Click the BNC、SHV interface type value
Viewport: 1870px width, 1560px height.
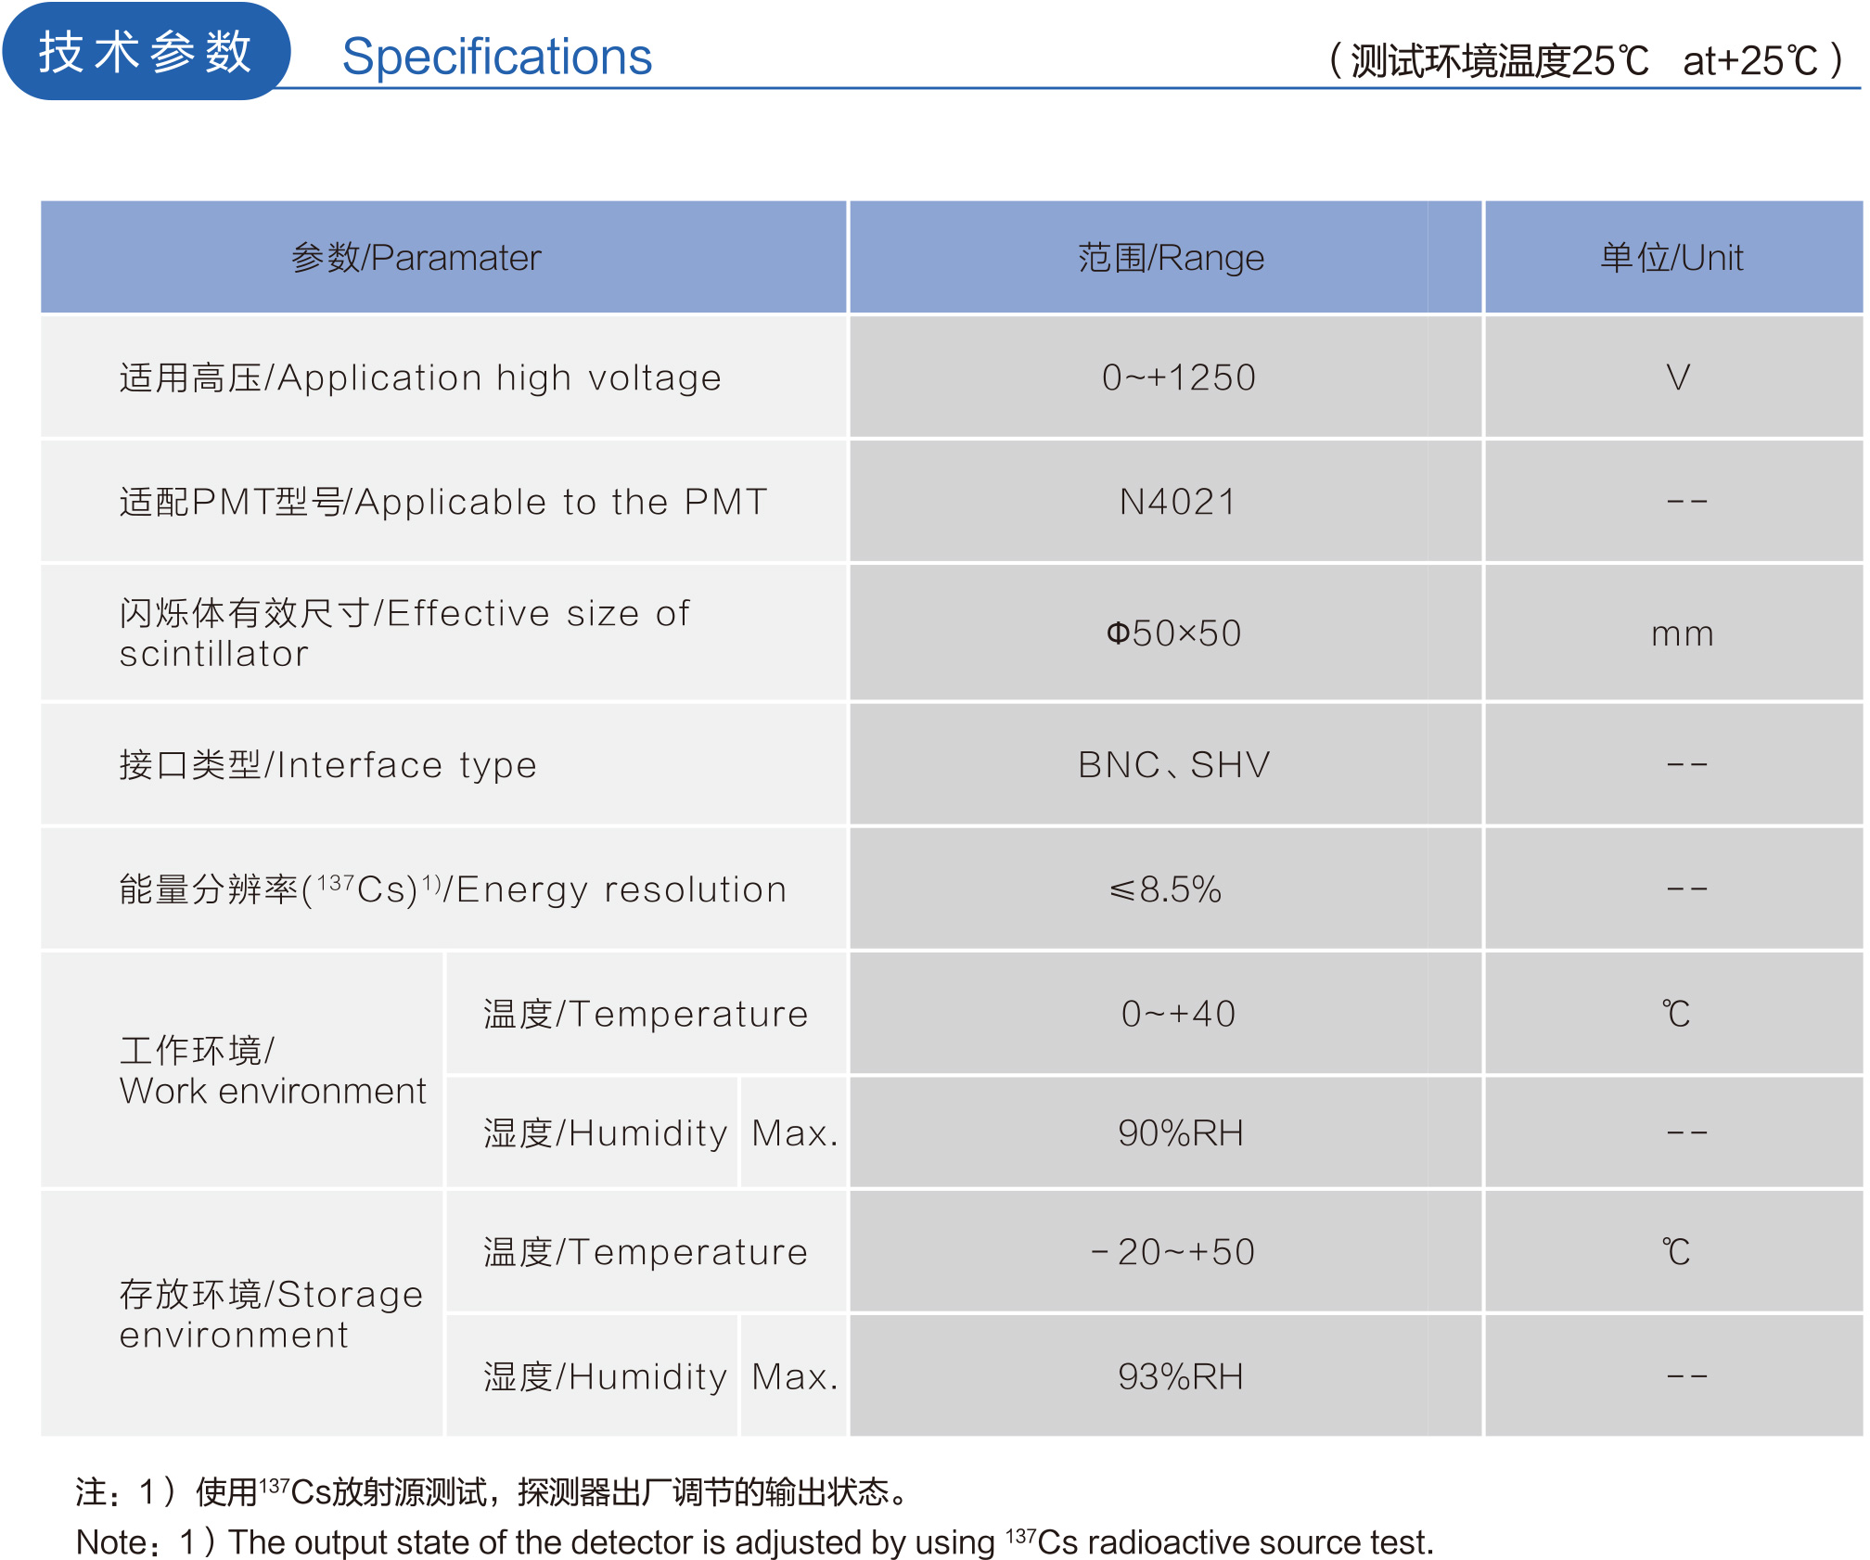point(1173,765)
